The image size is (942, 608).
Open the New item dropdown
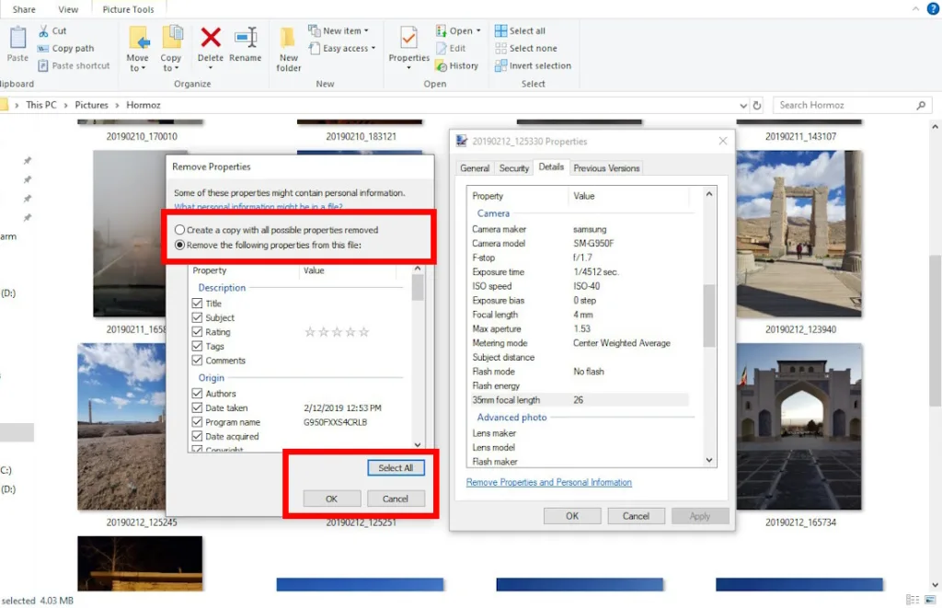click(342, 31)
